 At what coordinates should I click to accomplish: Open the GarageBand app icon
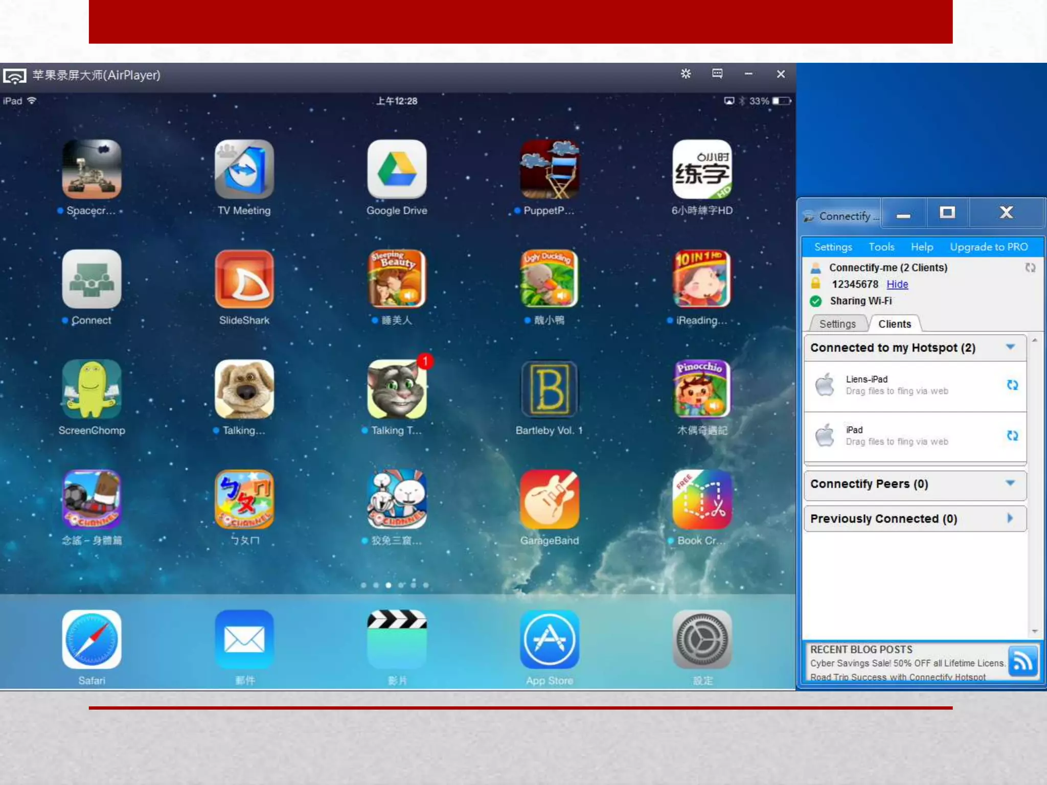[x=549, y=499]
